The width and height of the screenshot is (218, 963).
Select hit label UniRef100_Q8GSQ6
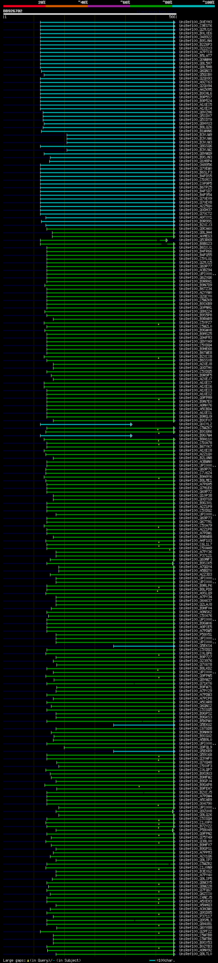pos(196,146)
